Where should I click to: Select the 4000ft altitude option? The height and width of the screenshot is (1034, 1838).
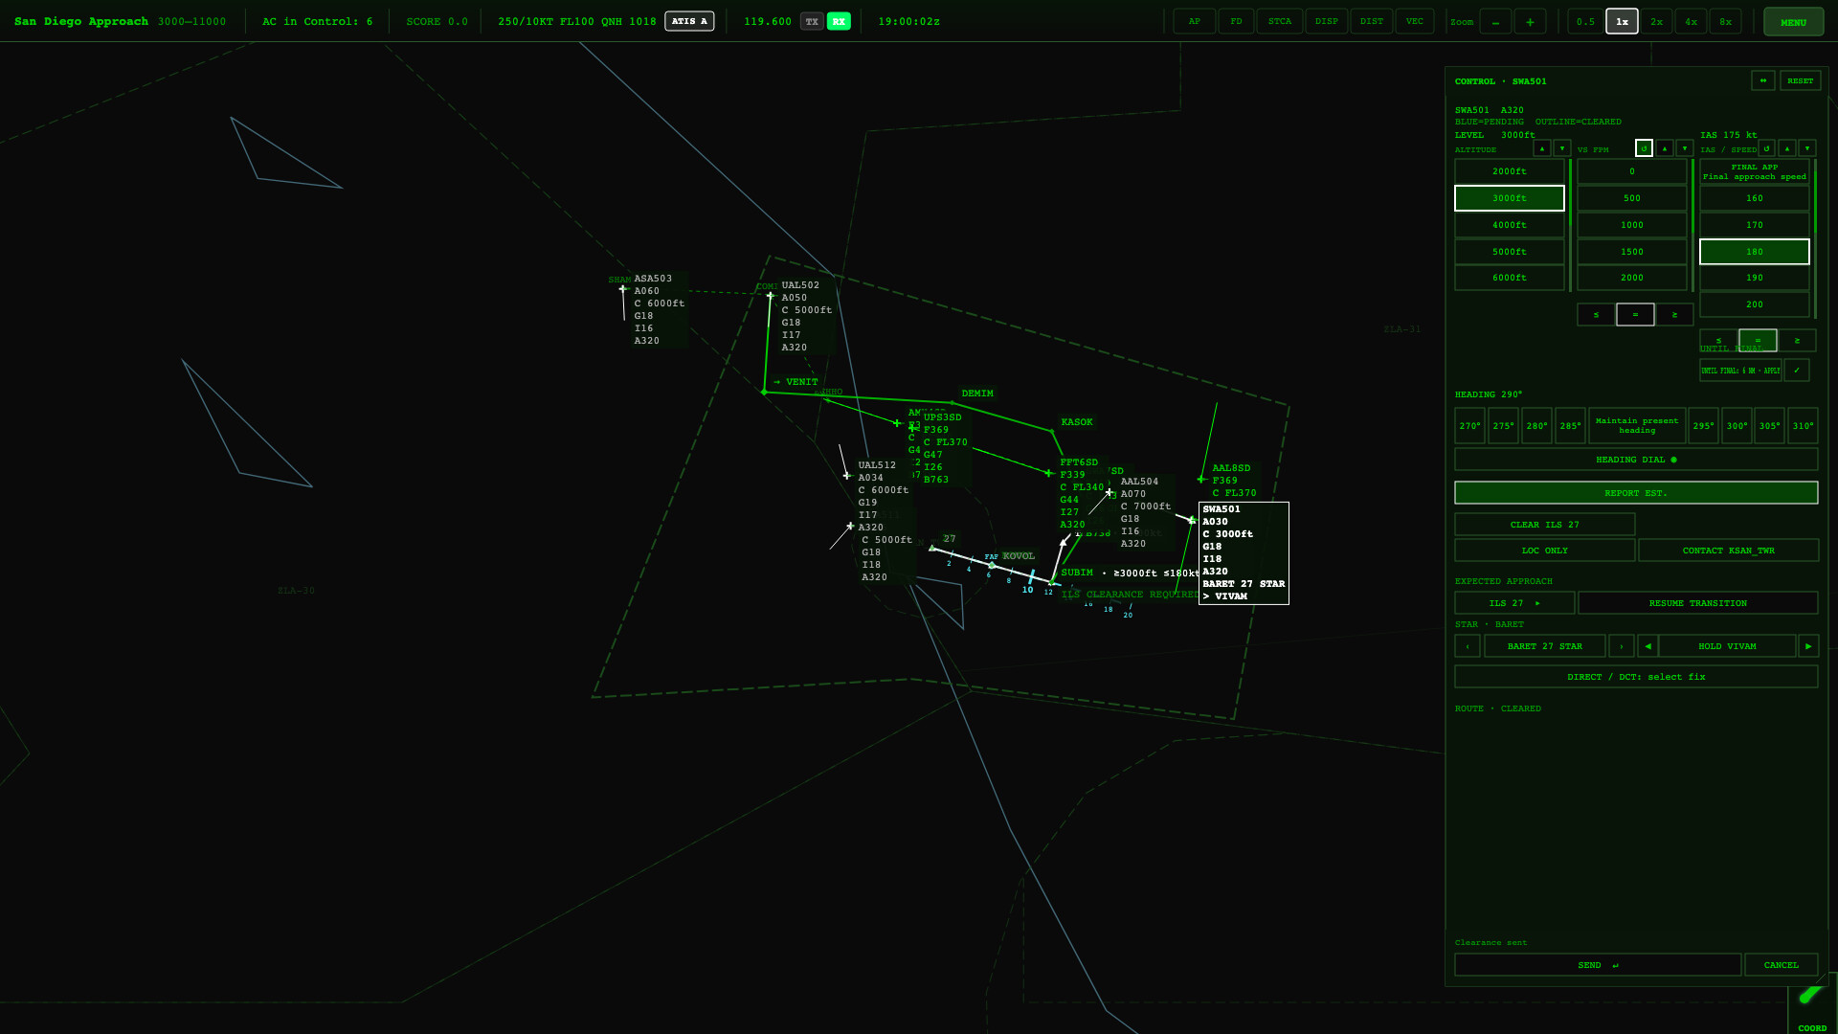pyautogui.click(x=1510, y=225)
